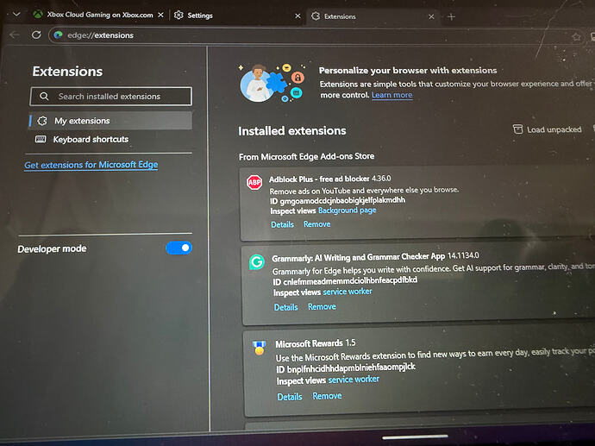The width and height of the screenshot is (595, 446).
Task: Go back with the back arrow
Action: [x=15, y=35]
